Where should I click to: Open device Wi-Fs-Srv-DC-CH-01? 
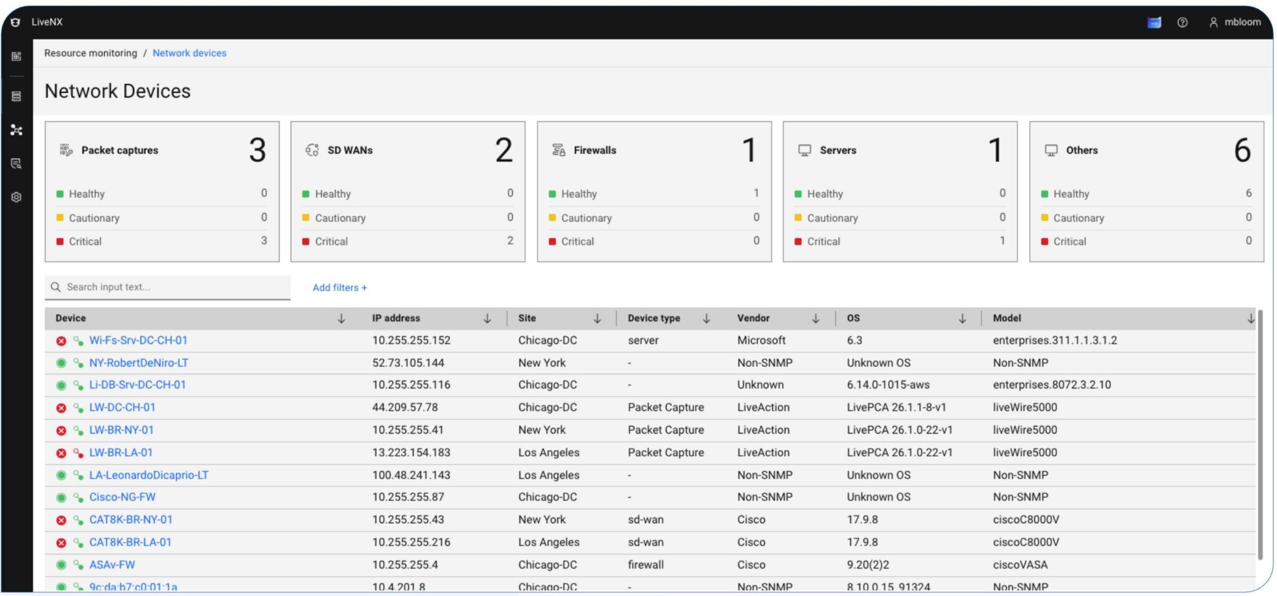(x=138, y=340)
